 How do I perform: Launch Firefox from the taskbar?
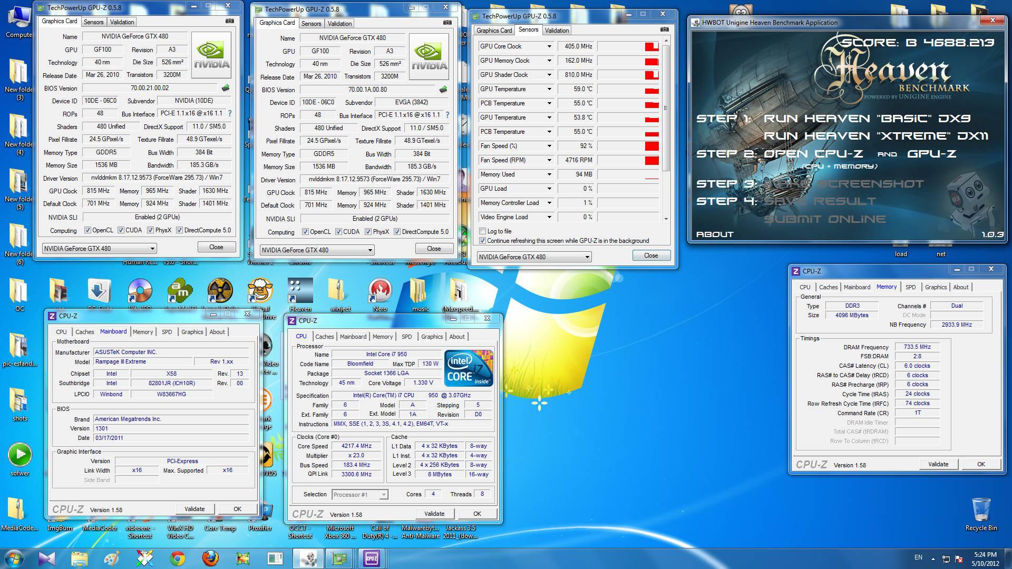click(210, 558)
